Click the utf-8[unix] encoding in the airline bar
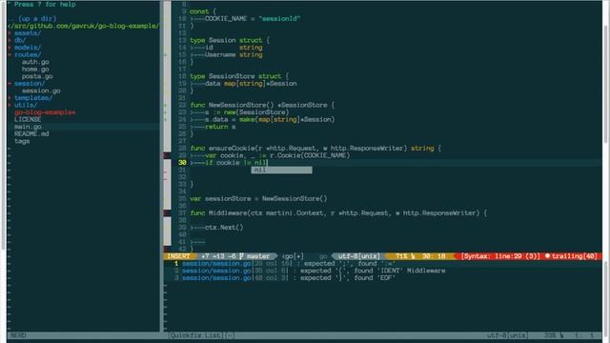Viewport: 610px width, 343px height. pyautogui.click(x=358, y=256)
